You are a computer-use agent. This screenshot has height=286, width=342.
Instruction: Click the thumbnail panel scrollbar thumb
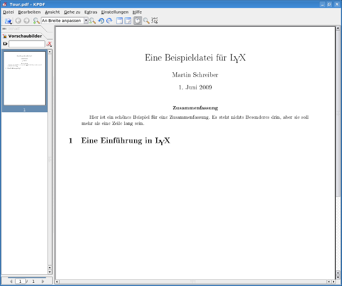[x=50, y=160]
